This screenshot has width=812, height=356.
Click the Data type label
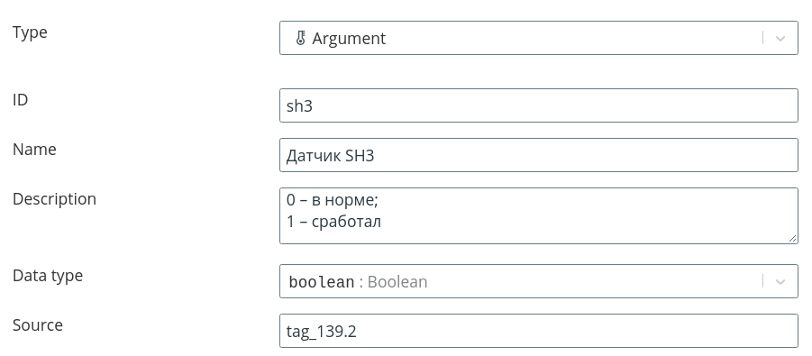(x=48, y=276)
